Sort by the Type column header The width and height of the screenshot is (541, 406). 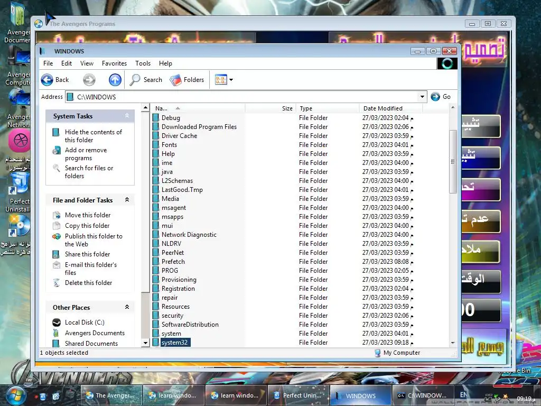pyautogui.click(x=327, y=108)
